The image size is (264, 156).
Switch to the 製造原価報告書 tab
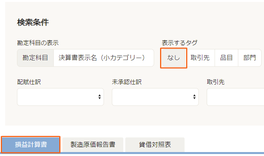tap(93, 145)
